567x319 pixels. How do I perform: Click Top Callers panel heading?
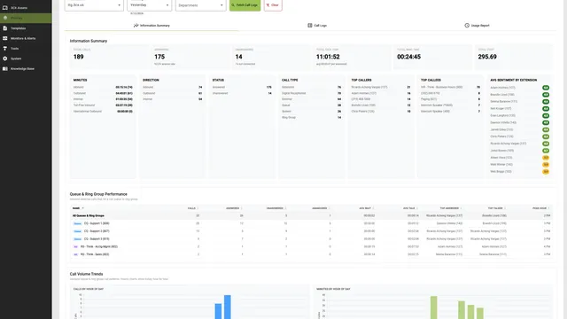pos(361,80)
